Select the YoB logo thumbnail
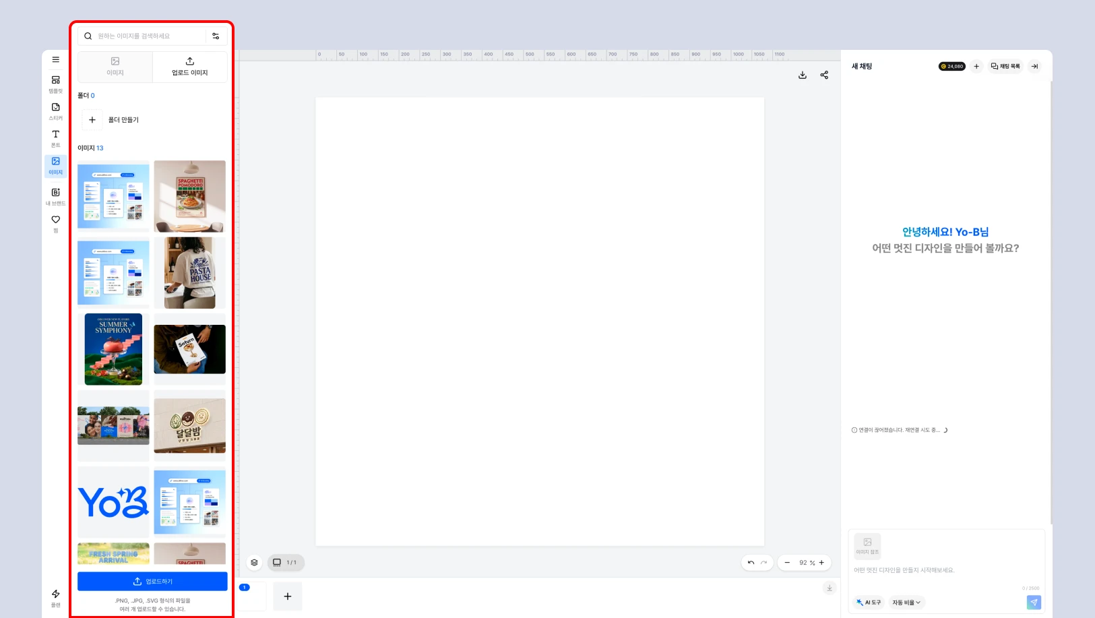 tap(113, 502)
